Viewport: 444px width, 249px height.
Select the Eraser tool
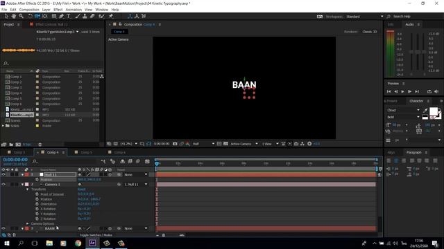92,17
